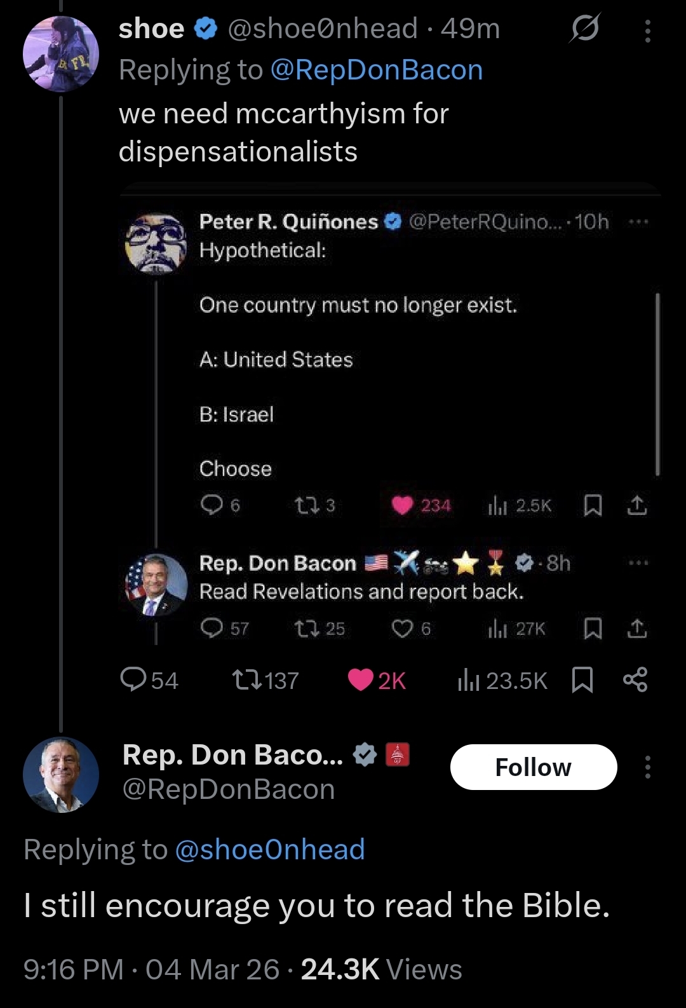
Task: Open comments on shoe's reply with 54 replies
Action: coord(133,680)
